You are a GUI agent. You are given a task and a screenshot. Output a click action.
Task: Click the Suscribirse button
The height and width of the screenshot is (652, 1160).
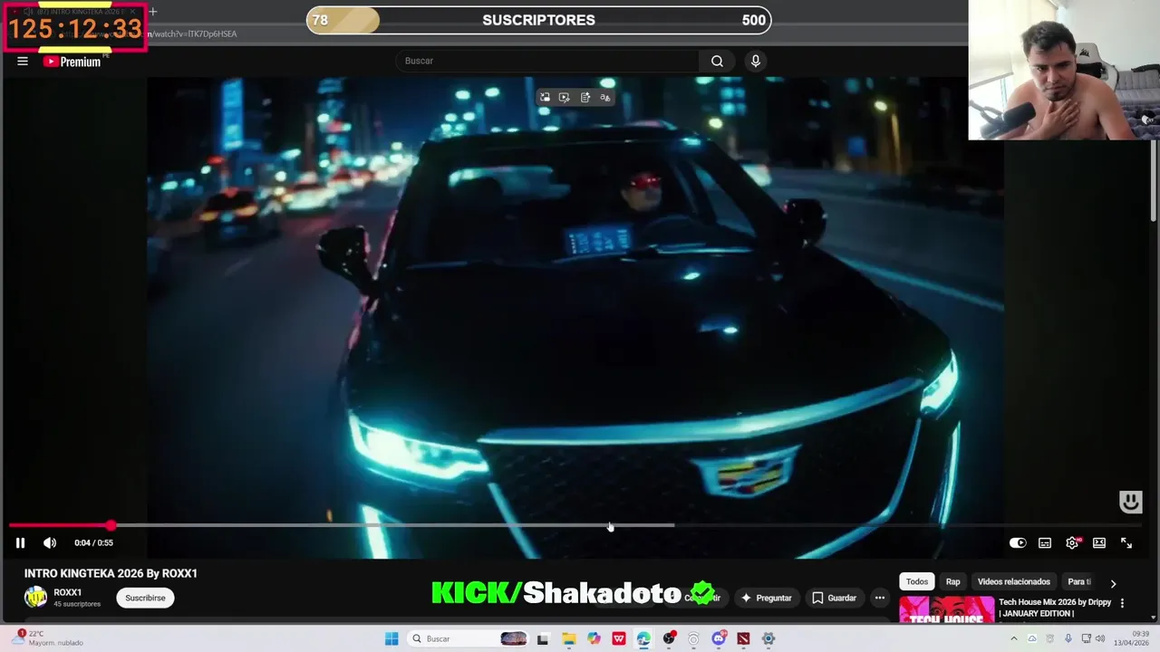(145, 598)
